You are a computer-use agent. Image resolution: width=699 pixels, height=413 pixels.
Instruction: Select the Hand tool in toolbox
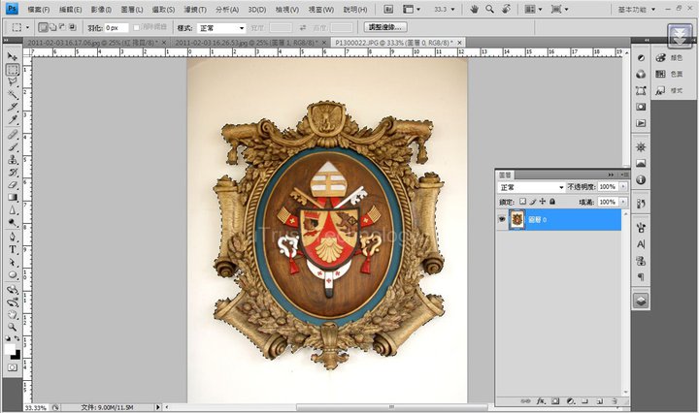click(x=12, y=315)
